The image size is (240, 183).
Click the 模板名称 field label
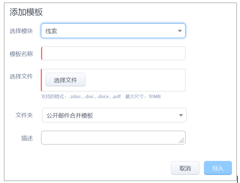coord(21,54)
